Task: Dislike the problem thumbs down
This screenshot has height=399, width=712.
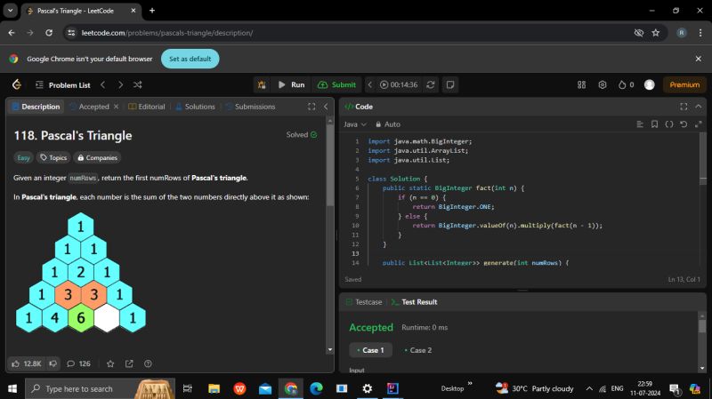Action: 53,363
